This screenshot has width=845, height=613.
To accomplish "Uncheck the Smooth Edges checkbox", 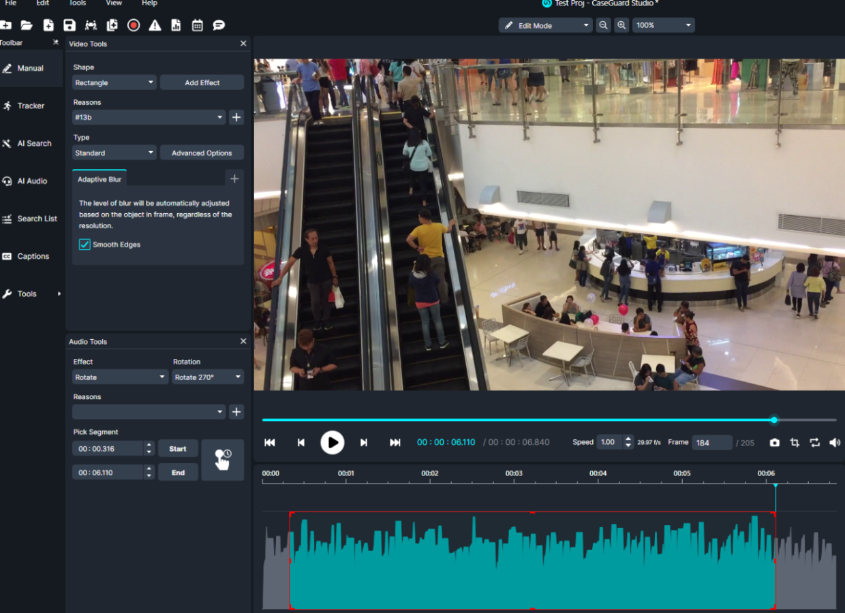I will pyautogui.click(x=84, y=245).
